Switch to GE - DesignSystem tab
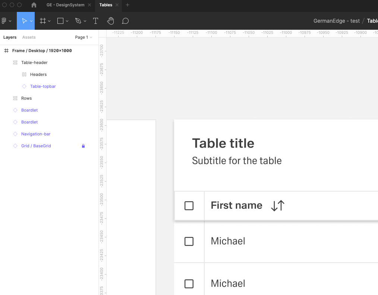This screenshot has height=295, width=378. [x=65, y=5]
